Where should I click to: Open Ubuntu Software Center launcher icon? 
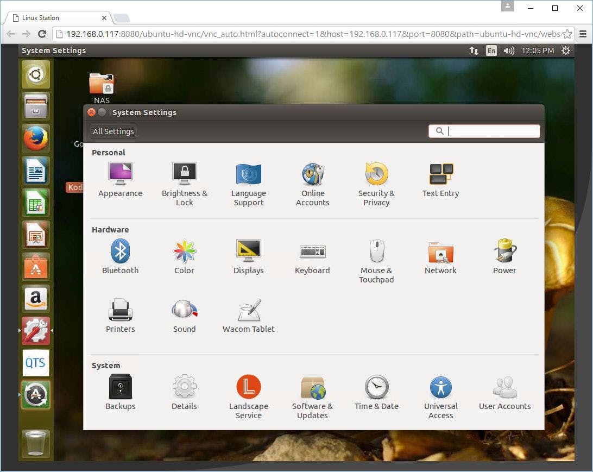35,267
